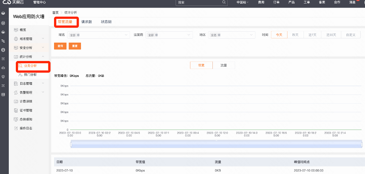Click the 日期 column header

coord(59,162)
